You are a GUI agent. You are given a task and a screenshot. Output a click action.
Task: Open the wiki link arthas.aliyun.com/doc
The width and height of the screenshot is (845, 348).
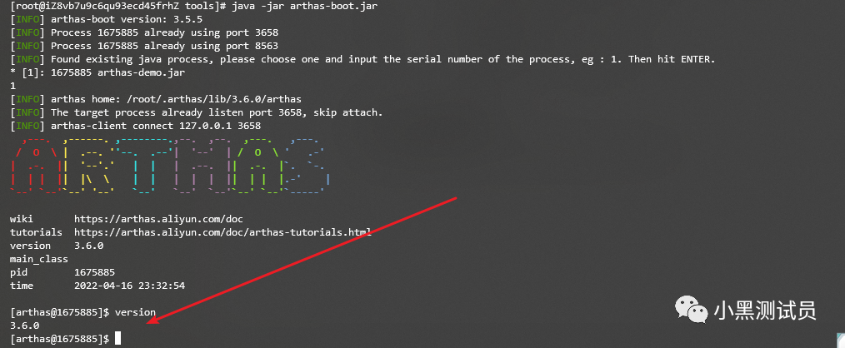coord(158,219)
